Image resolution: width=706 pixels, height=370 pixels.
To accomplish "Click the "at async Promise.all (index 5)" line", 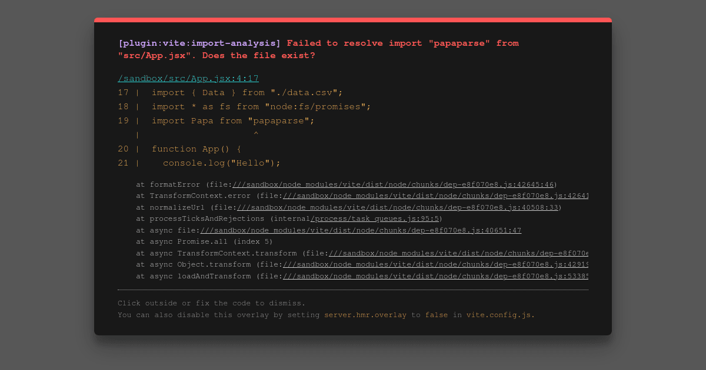I will [205, 242].
